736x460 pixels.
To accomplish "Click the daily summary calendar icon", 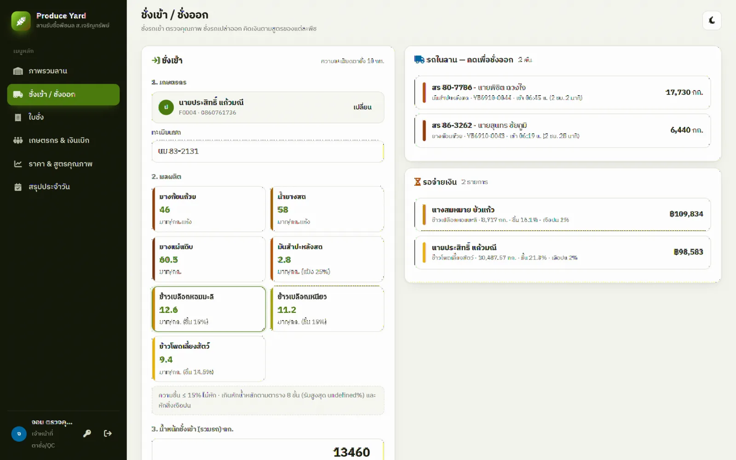I will point(18,187).
